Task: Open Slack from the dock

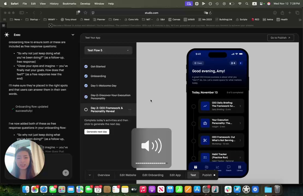Action: point(228,189)
